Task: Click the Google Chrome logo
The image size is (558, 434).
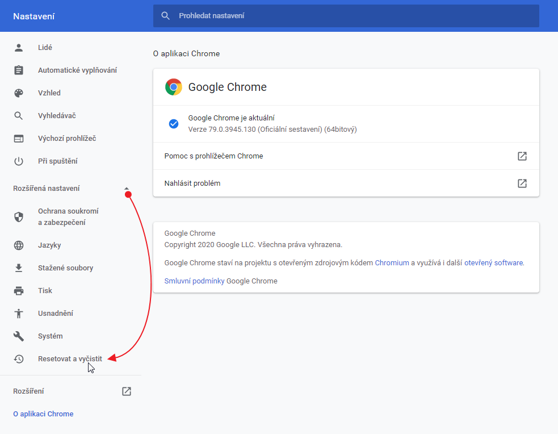Action: [x=174, y=87]
